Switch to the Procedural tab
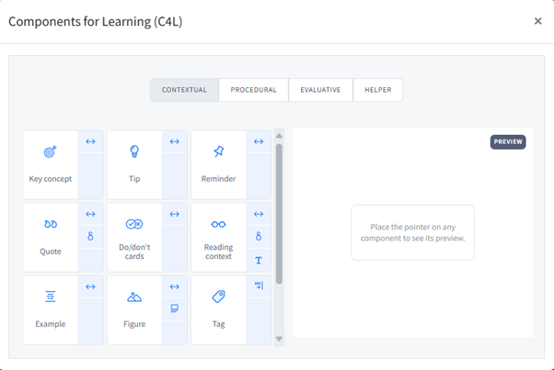The height and width of the screenshot is (370, 554). [253, 90]
